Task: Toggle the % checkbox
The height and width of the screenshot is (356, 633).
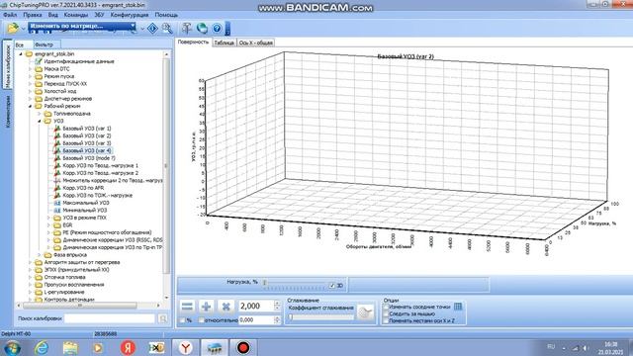Action: [183, 320]
